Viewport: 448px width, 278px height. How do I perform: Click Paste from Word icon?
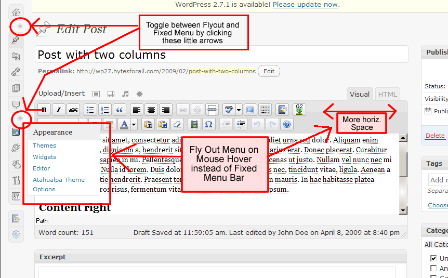coord(163,124)
